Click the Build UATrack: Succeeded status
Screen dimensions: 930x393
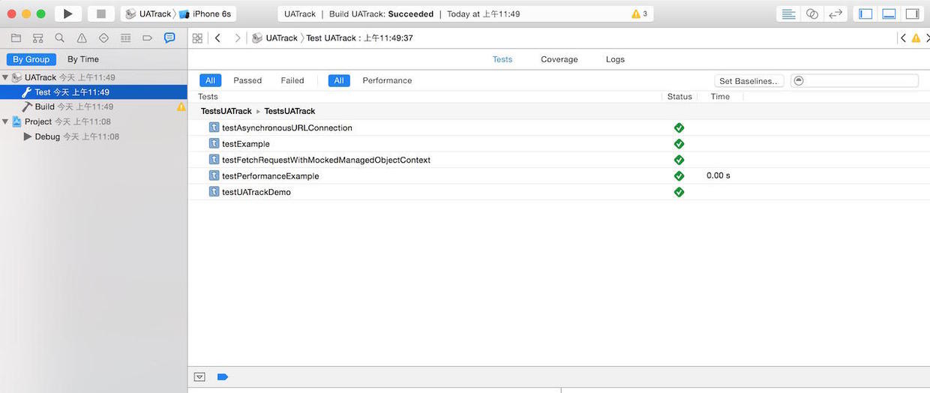coord(382,13)
